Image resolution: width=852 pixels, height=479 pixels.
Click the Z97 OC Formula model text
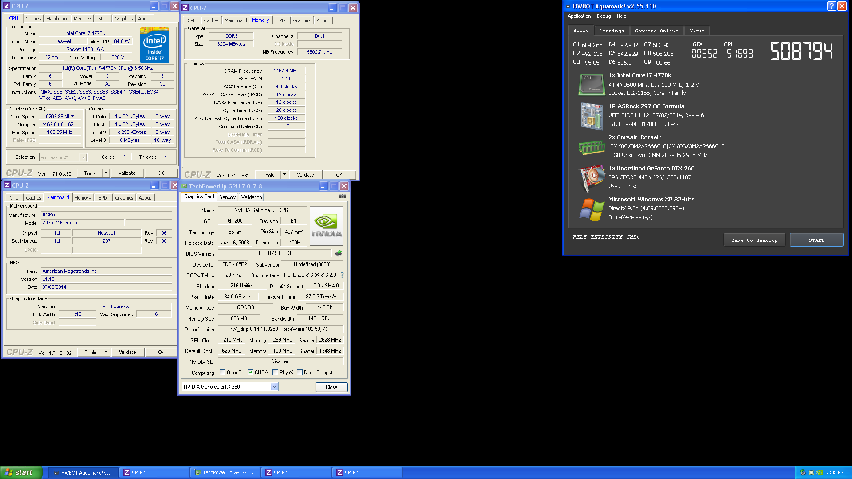[59, 223]
